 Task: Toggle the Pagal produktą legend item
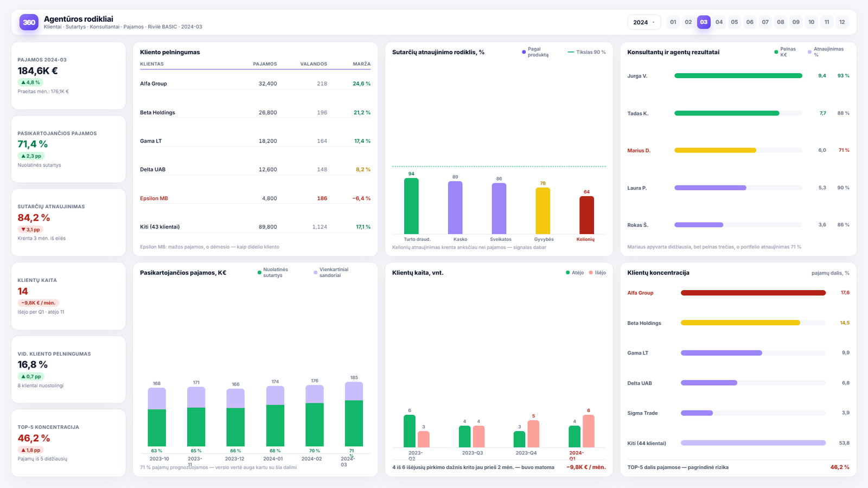coord(535,52)
